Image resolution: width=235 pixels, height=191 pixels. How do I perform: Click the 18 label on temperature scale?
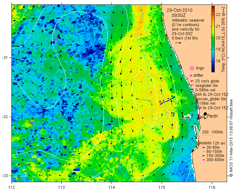pos(218,61)
